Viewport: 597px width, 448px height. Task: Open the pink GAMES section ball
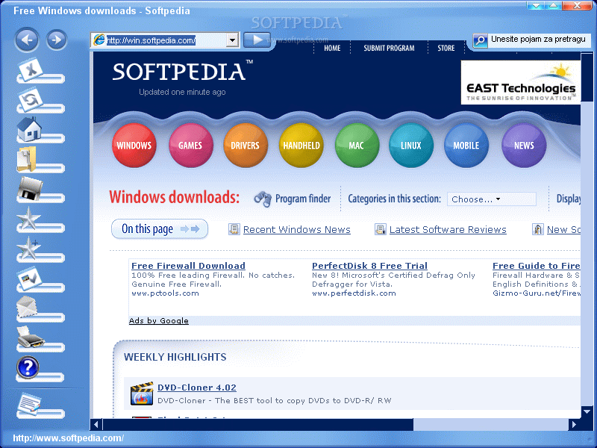190,145
